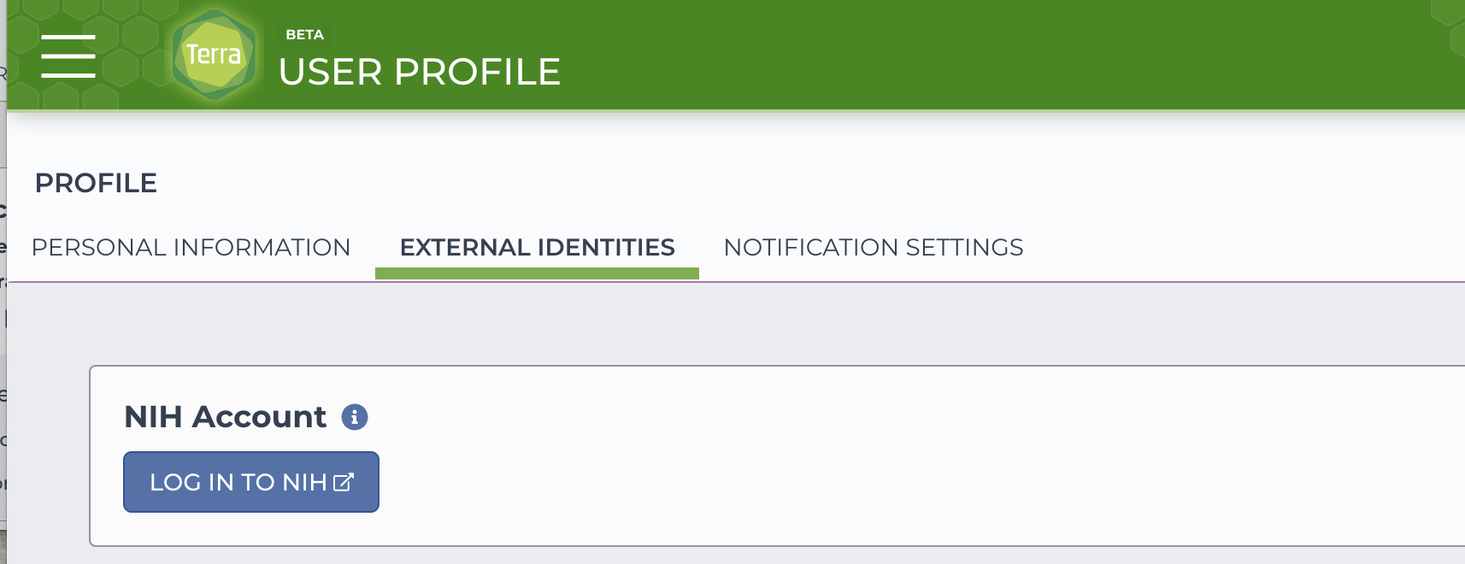Click external link icon in NIH button
Screen dimensions: 1465x564
click(344, 482)
